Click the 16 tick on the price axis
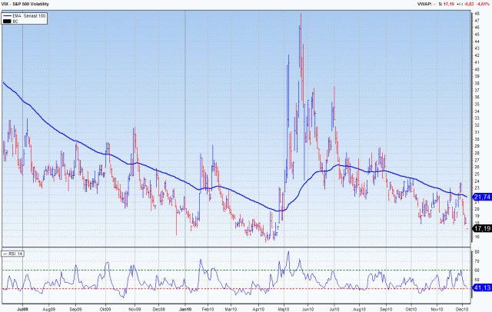This screenshot has height=312, width=492. (477, 237)
